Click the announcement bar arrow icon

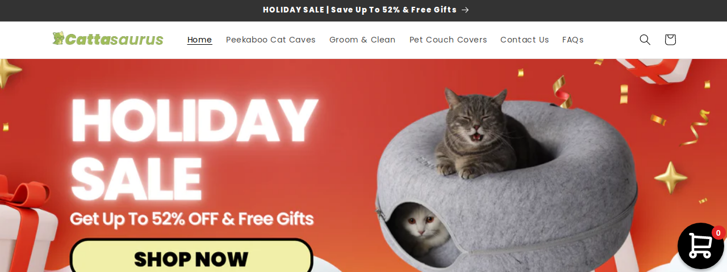(465, 10)
